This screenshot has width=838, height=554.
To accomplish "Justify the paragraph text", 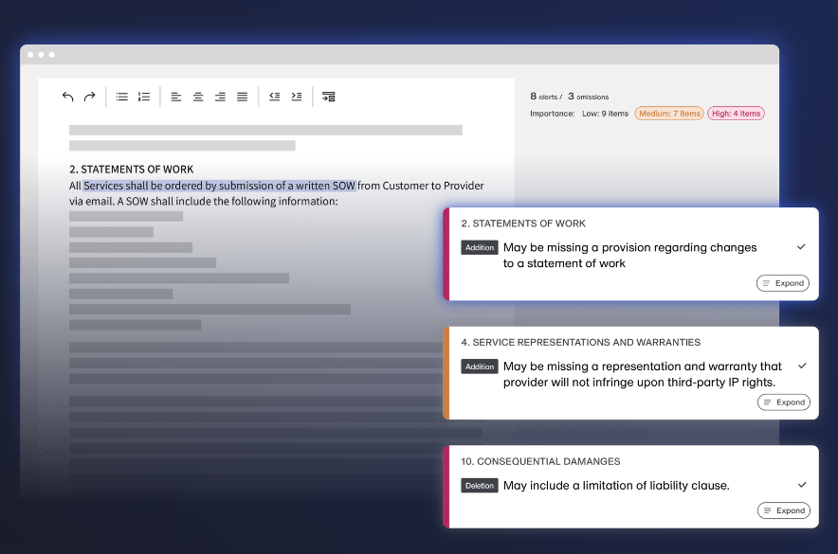I will [x=242, y=97].
